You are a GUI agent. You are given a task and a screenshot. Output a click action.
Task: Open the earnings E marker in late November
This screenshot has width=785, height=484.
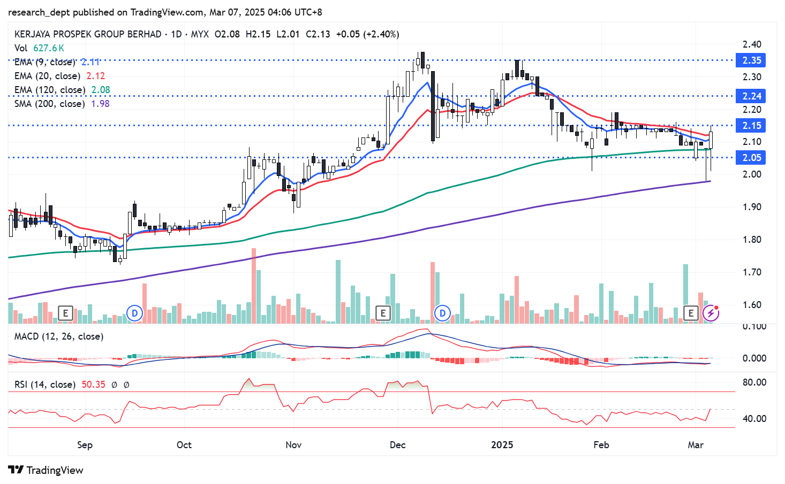[x=383, y=313]
